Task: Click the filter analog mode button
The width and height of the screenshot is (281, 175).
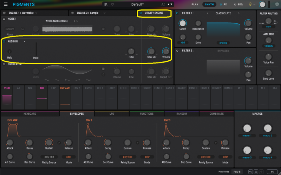Action: [x=223, y=43]
